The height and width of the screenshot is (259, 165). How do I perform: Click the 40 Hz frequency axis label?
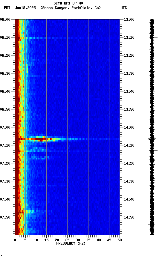tap(99, 240)
